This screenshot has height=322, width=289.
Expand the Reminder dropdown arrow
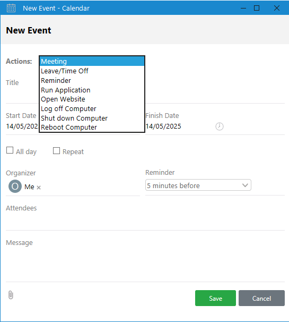coord(245,185)
